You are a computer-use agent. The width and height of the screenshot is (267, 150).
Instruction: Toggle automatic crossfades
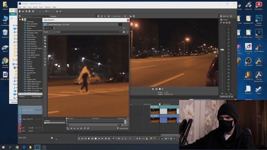tap(162, 139)
